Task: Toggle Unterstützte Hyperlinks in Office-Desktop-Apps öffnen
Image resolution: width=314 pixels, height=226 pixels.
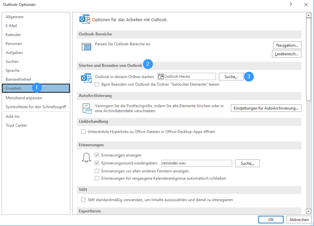Action: pyautogui.click(x=83, y=132)
